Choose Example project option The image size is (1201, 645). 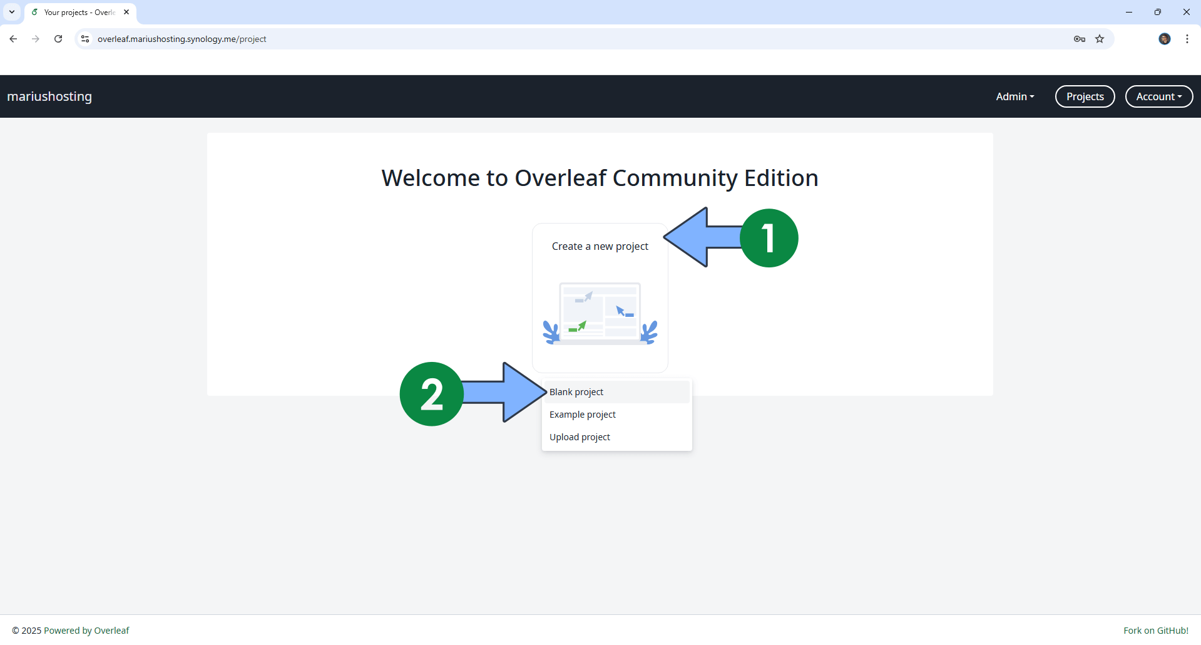click(x=582, y=414)
